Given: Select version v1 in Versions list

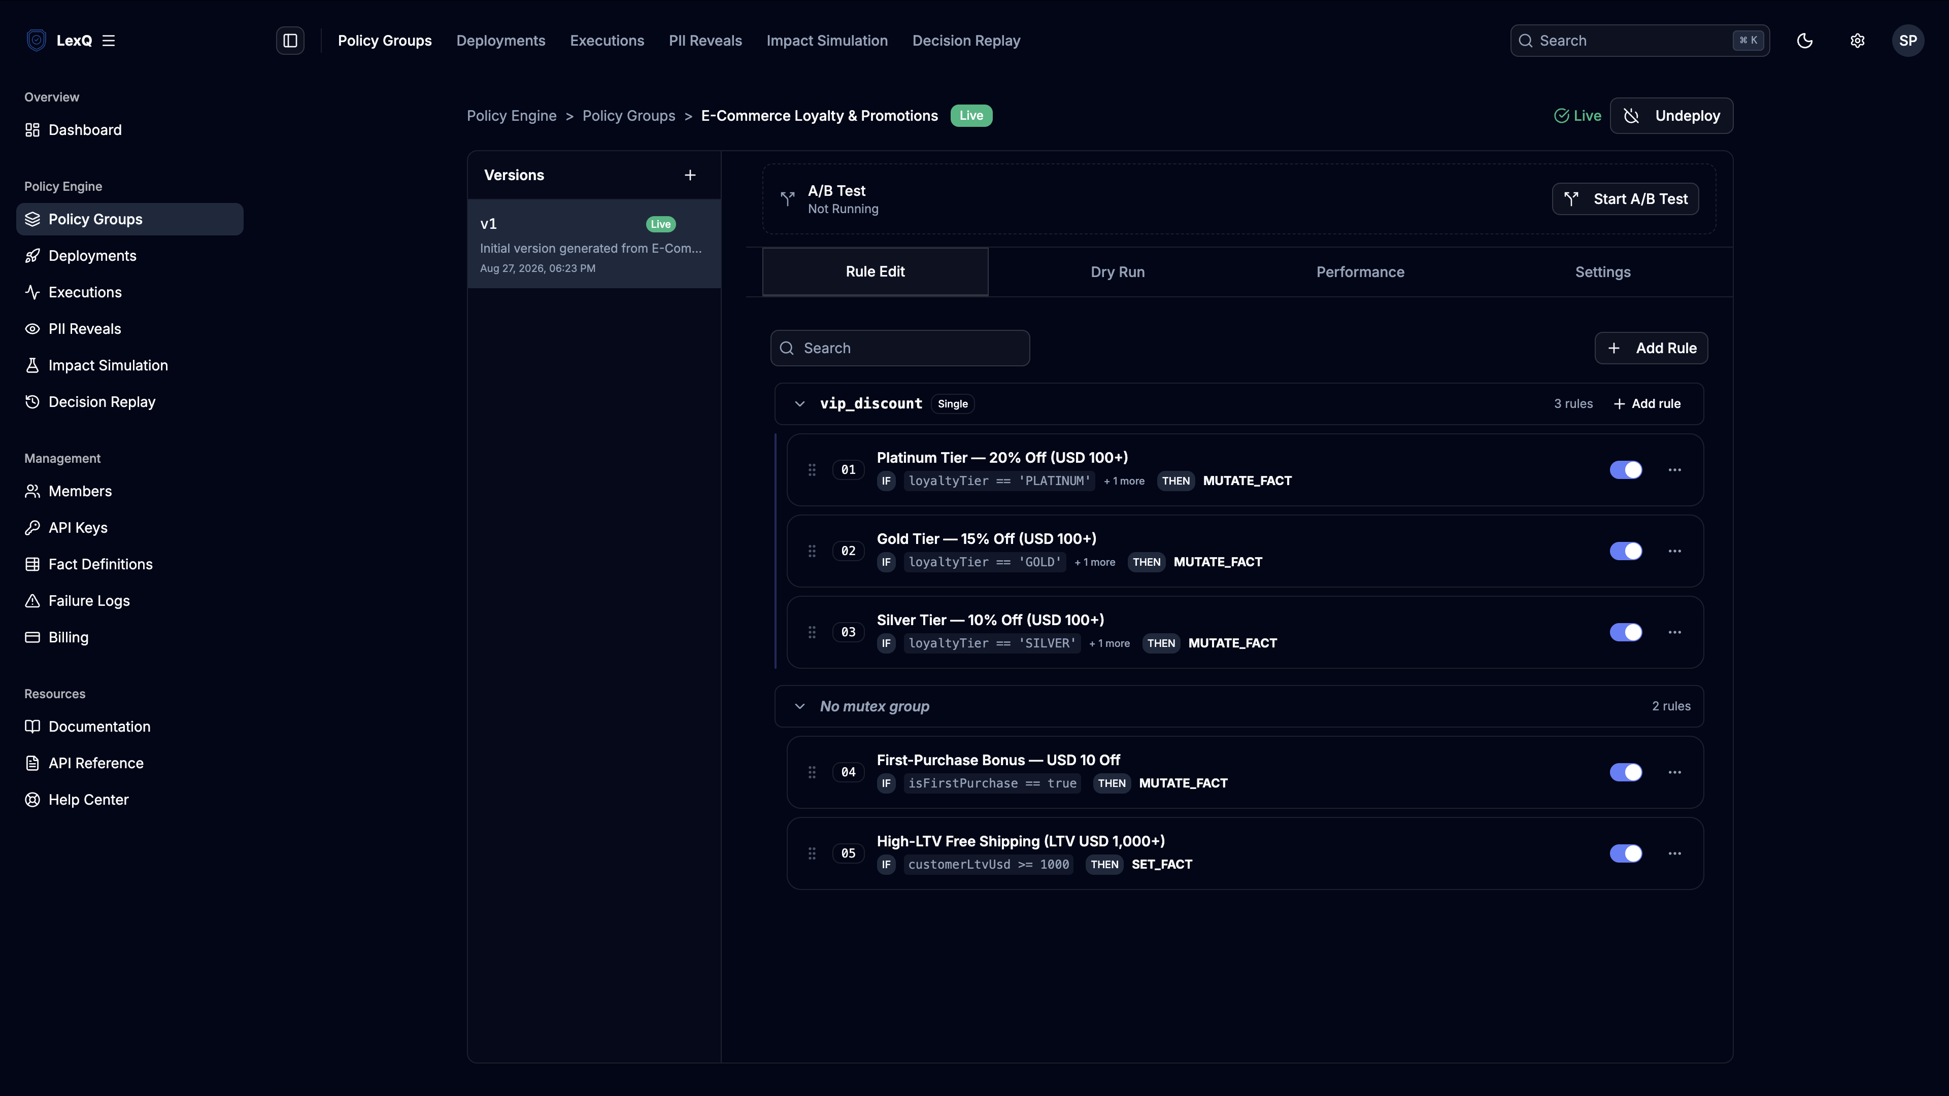Looking at the screenshot, I should click(x=594, y=244).
